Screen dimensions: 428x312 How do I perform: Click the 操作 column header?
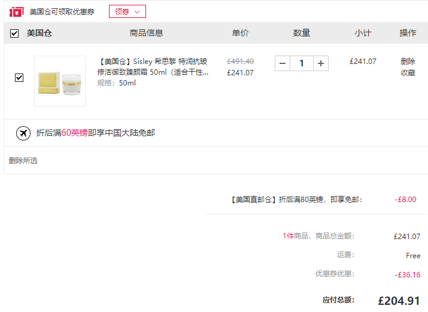pos(408,33)
